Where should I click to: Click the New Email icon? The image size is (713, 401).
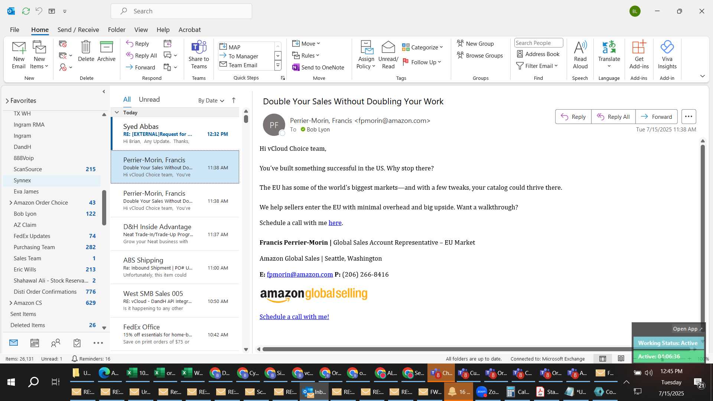tap(19, 55)
